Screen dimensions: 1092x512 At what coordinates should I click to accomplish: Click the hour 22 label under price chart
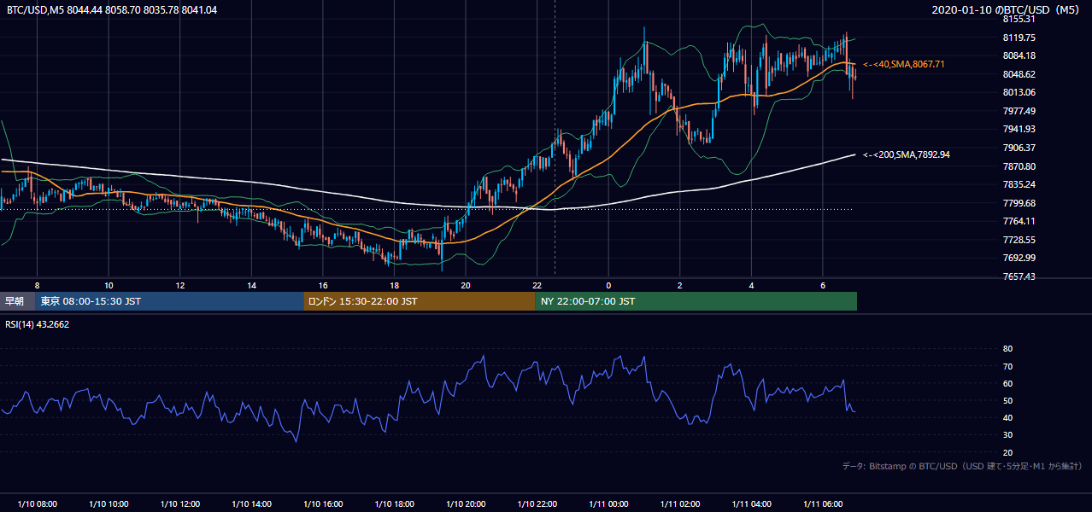[x=537, y=285]
